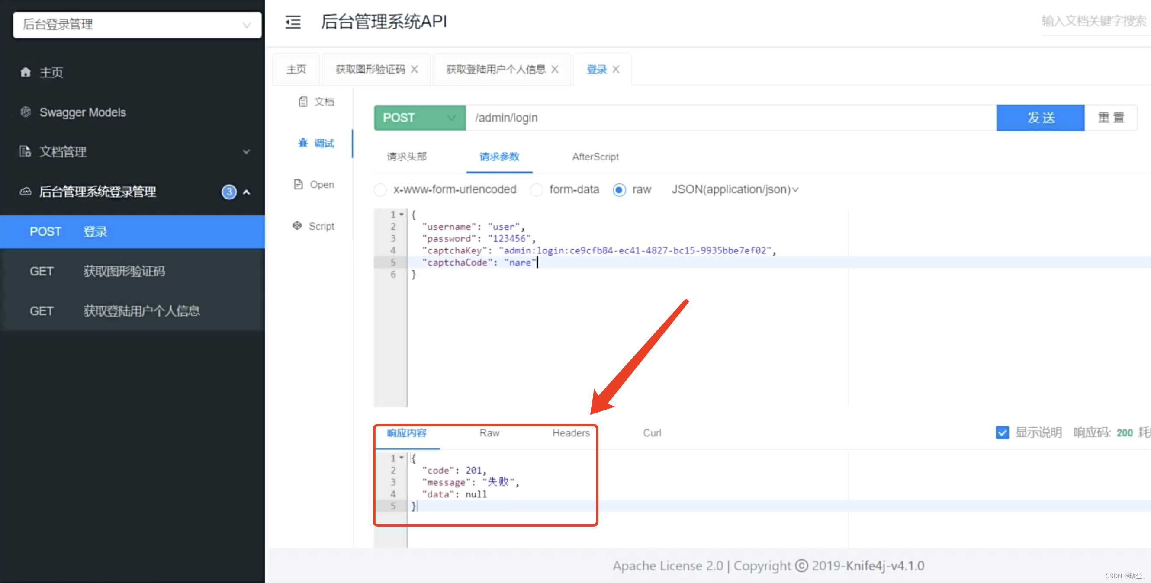Click the Swagger Models cube icon
Viewport: 1151px width, 583px height.
pos(26,112)
